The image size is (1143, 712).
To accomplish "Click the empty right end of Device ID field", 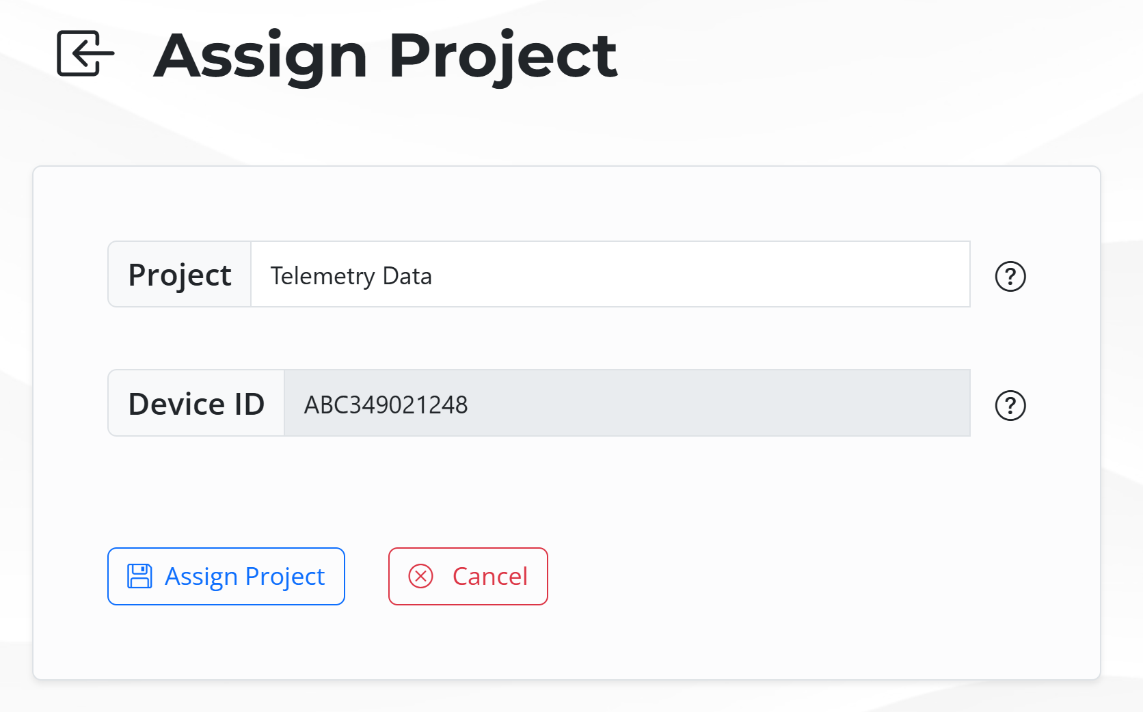I will [889, 403].
